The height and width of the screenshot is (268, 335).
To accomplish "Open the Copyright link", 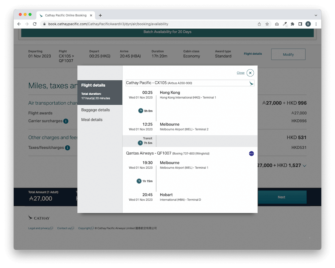I will 86,228.
